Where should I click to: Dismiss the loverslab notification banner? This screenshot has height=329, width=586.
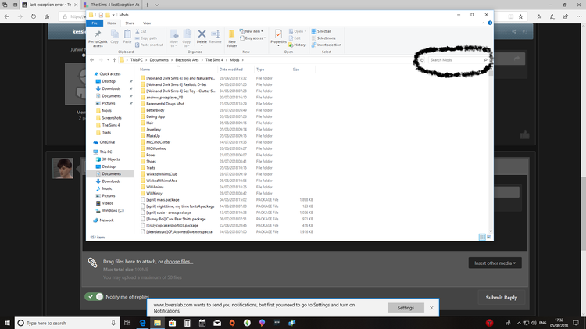click(431, 308)
